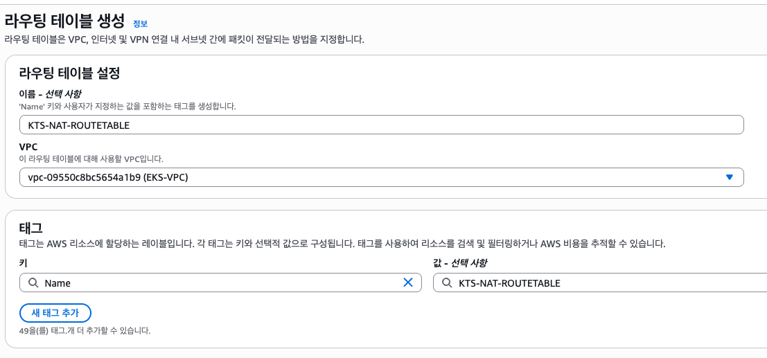This screenshot has height=358, width=767.
Task: Open the 정보 link beside the page title
Action: pos(141,24)
